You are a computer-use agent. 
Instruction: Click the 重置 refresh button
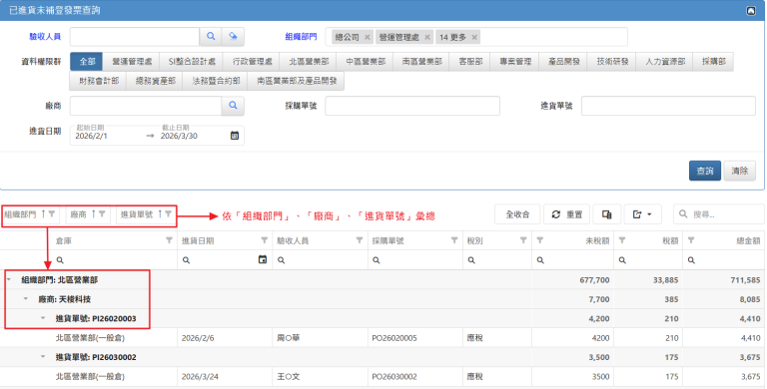[x=566, y=214]
